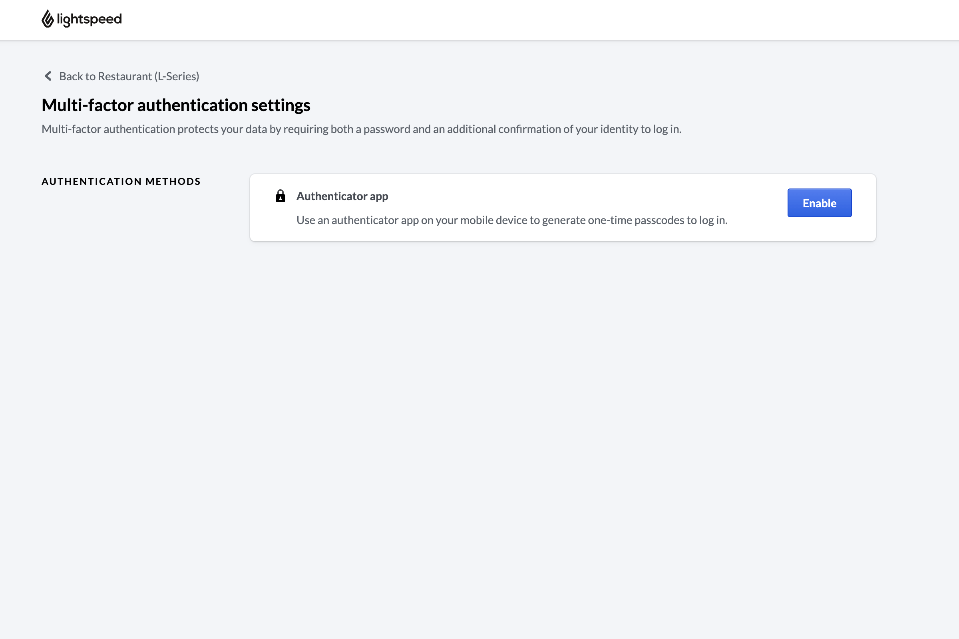The height and width of the screenshot is (639, 959).
Task: Click the lightspeed wordmark in the header
Action: 89,19
